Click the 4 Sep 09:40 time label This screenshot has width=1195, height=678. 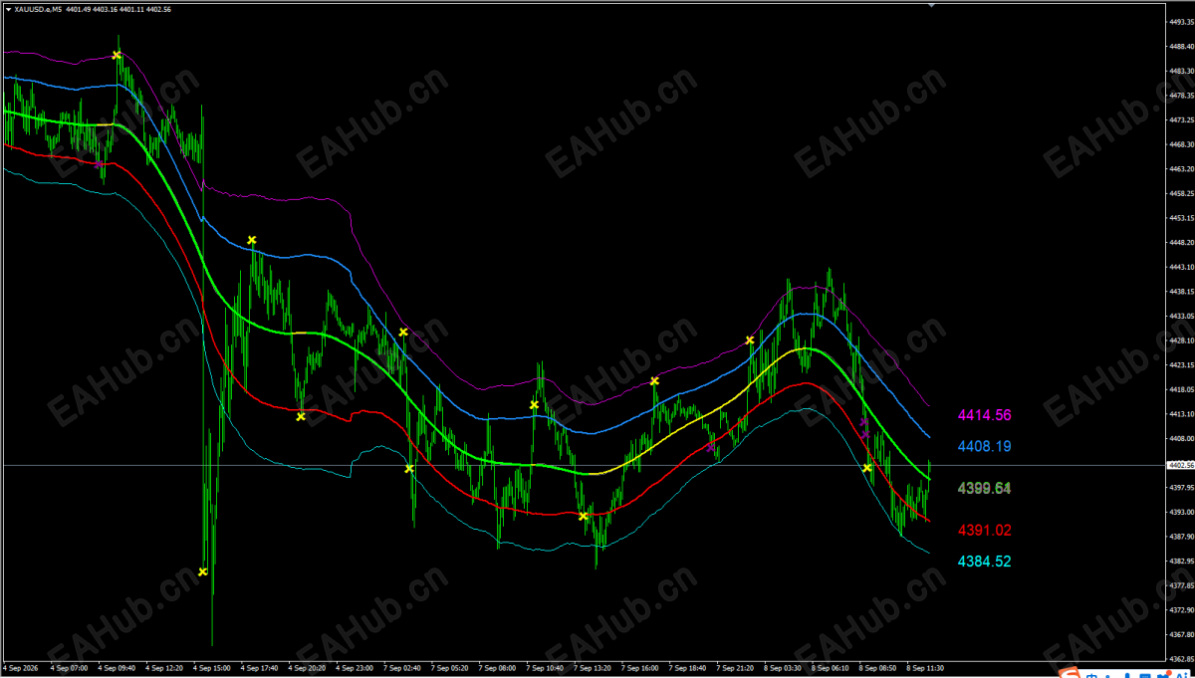pos(117,668)
